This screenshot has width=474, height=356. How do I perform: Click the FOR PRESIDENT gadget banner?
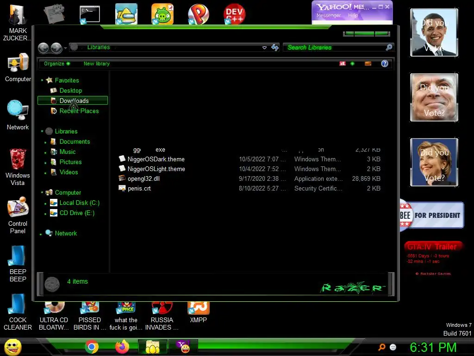(x=432, y=215)
